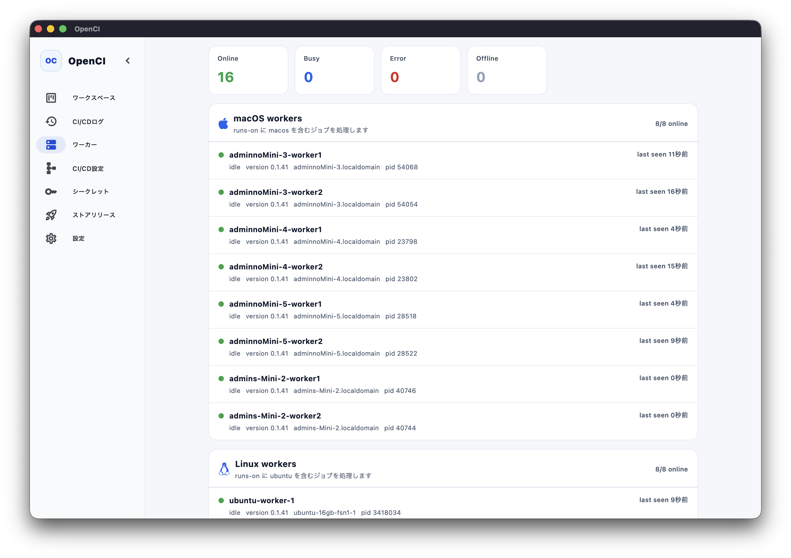The image size is (791, 558).
Task: Click admins-Mini-2-worker2 green status dot
Action: click(221, 416)
